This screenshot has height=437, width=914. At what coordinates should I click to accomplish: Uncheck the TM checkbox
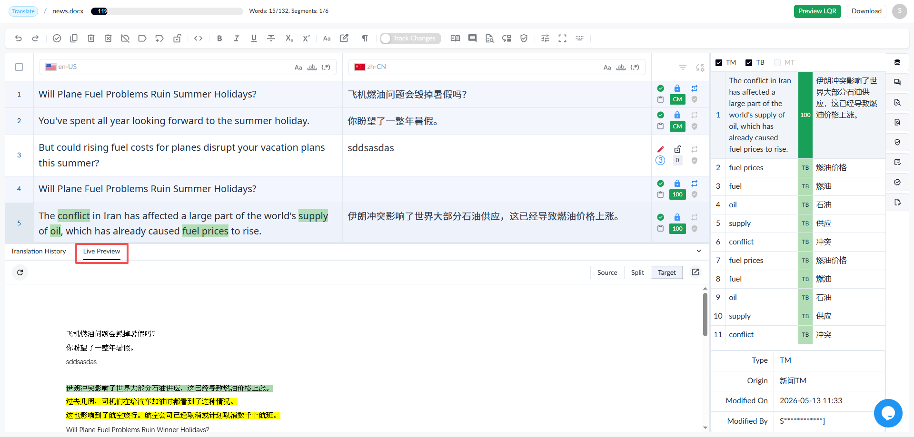(719, 63)
